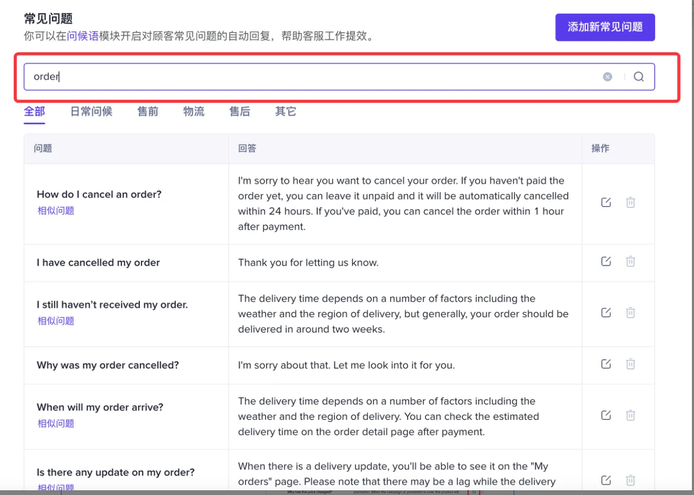Click the question 'When will my order arrive?'
Image resolution: width=694 pixels, height=495 pixels.
100,407
